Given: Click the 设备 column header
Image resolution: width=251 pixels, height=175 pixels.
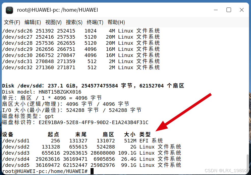Looking at the screenshot, I should click(x=8, y=135).
